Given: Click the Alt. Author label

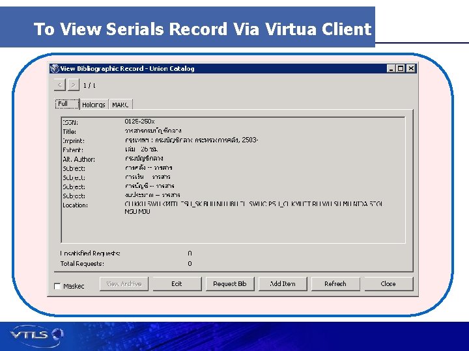Looking at the screenshot, I should click(79, 159).
